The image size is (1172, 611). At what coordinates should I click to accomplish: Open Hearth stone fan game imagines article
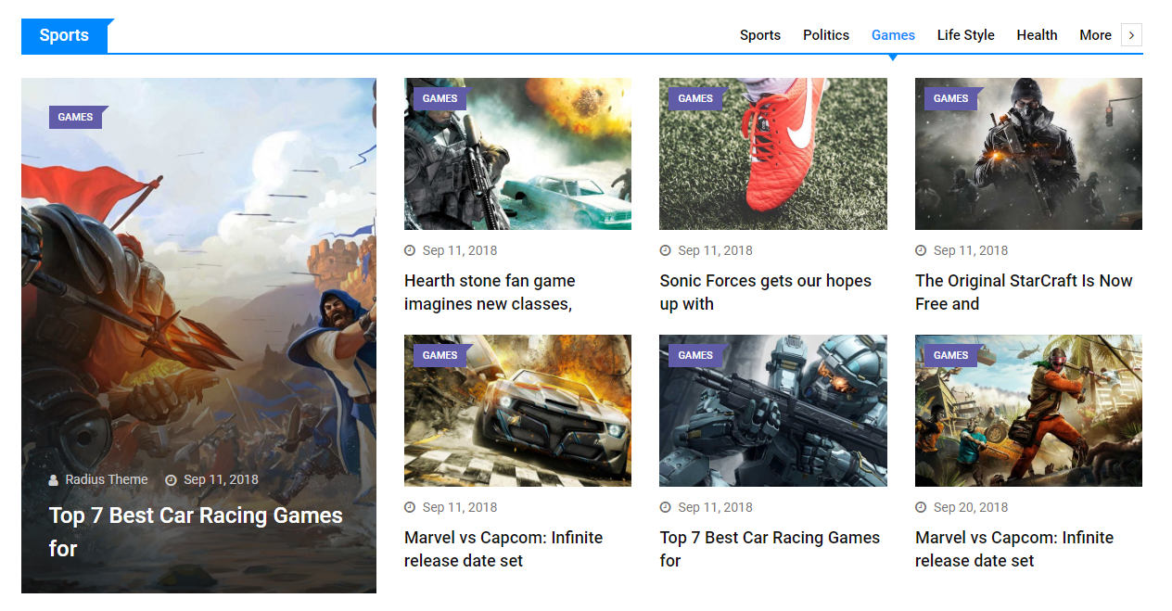pyautogui.click(x=490, y=292)
